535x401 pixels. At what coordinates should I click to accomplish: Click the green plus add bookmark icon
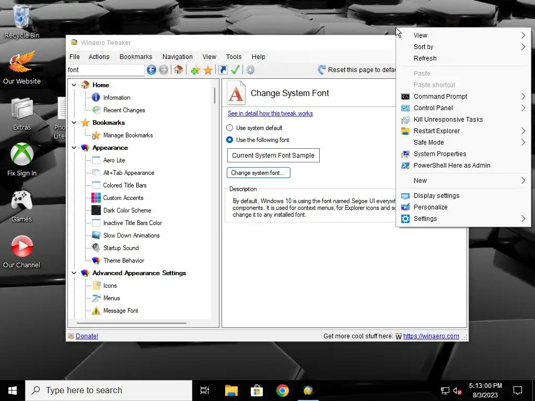tap(195, 70)
